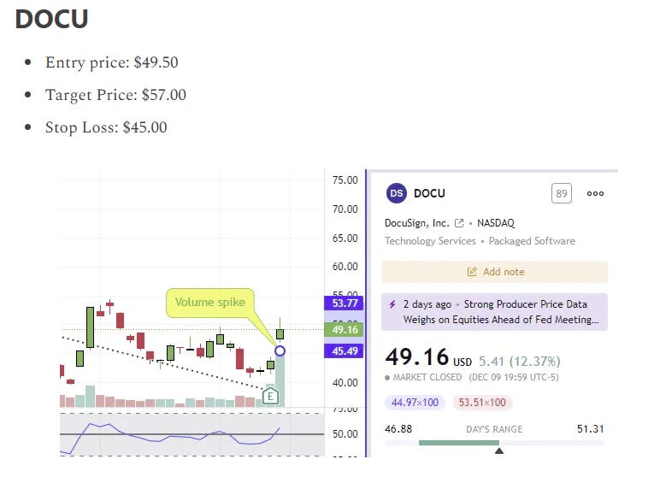The height and width of the screenshot is (483, 660).
Task: Click the 40.00 price axis label
Action: 345,383
